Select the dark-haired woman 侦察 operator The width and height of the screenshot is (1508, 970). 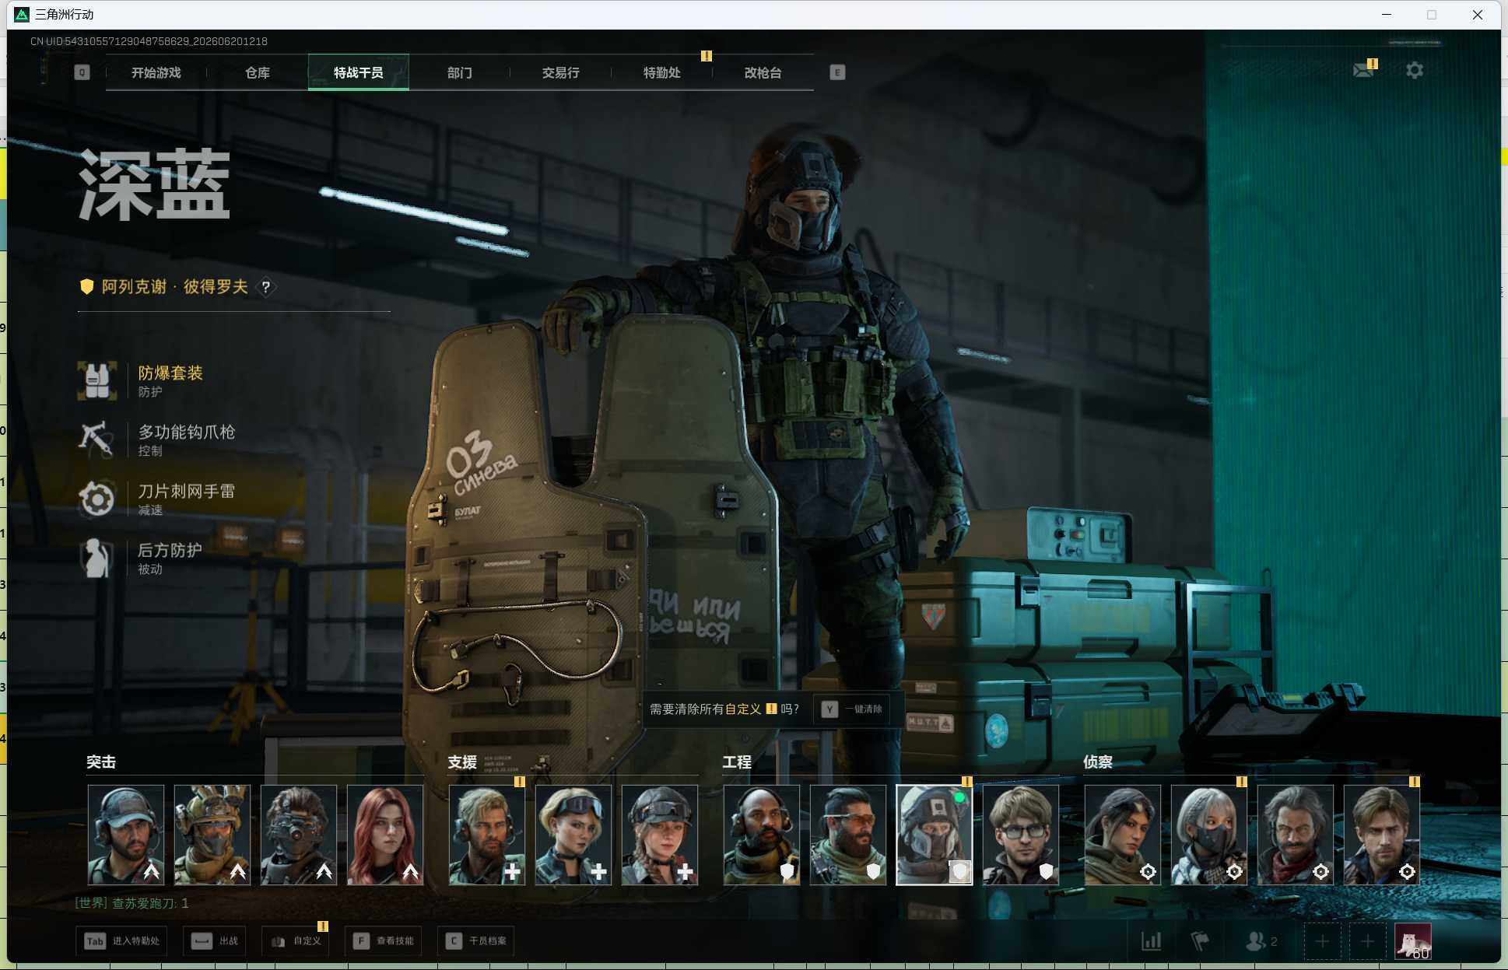[x=1123, y=835]
